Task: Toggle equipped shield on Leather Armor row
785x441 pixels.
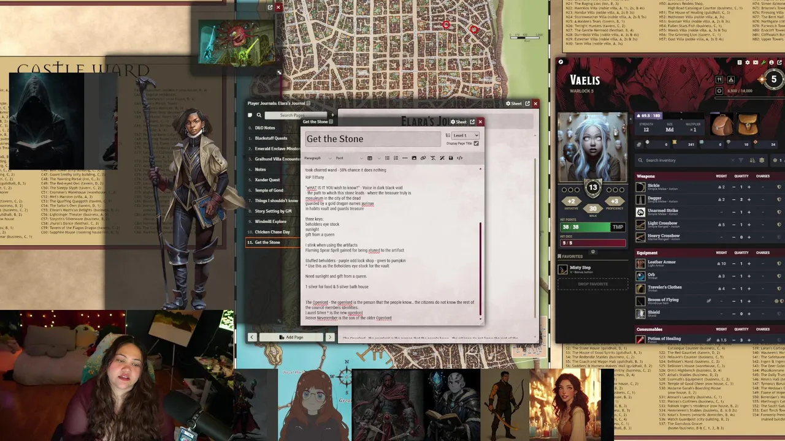Action: (779, 263)
